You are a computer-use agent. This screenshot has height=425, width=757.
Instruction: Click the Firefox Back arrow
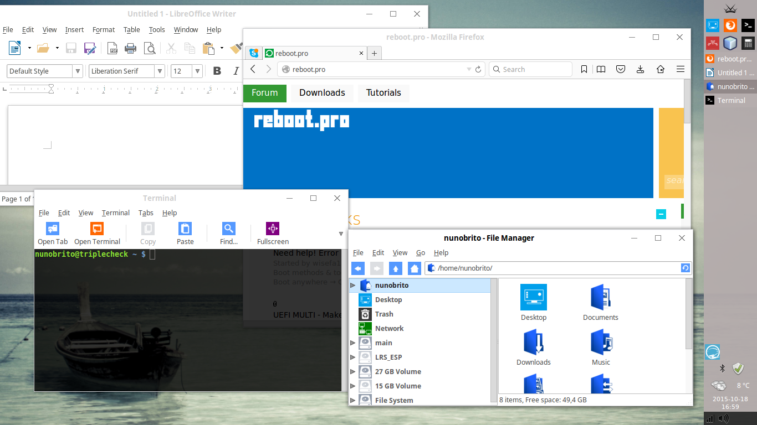click(x=253, y=69)
